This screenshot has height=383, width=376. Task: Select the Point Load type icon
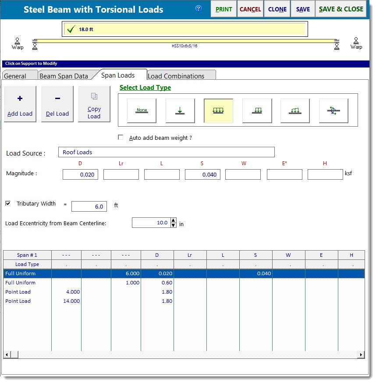[180, 110]
